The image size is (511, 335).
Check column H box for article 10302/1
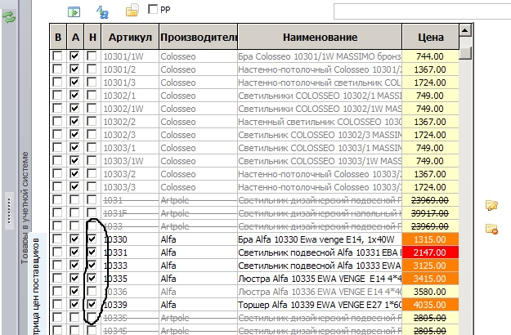[92, 95]
